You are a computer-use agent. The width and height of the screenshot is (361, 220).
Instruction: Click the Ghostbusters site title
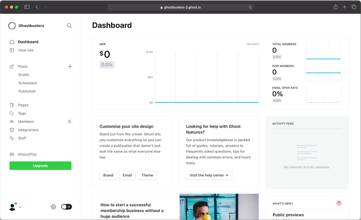pyautogui.click(x=31, y=26)
